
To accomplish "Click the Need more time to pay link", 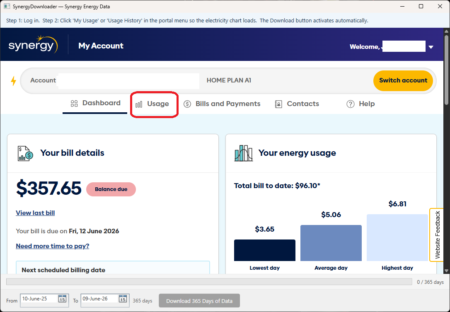I will pyautogui.click(x=53, y=246).
